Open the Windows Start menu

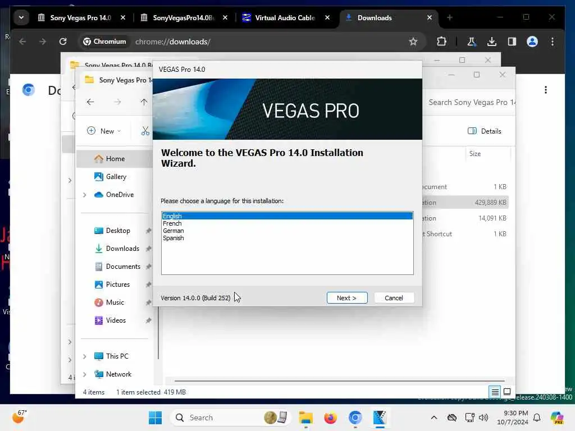click(155, 418)
